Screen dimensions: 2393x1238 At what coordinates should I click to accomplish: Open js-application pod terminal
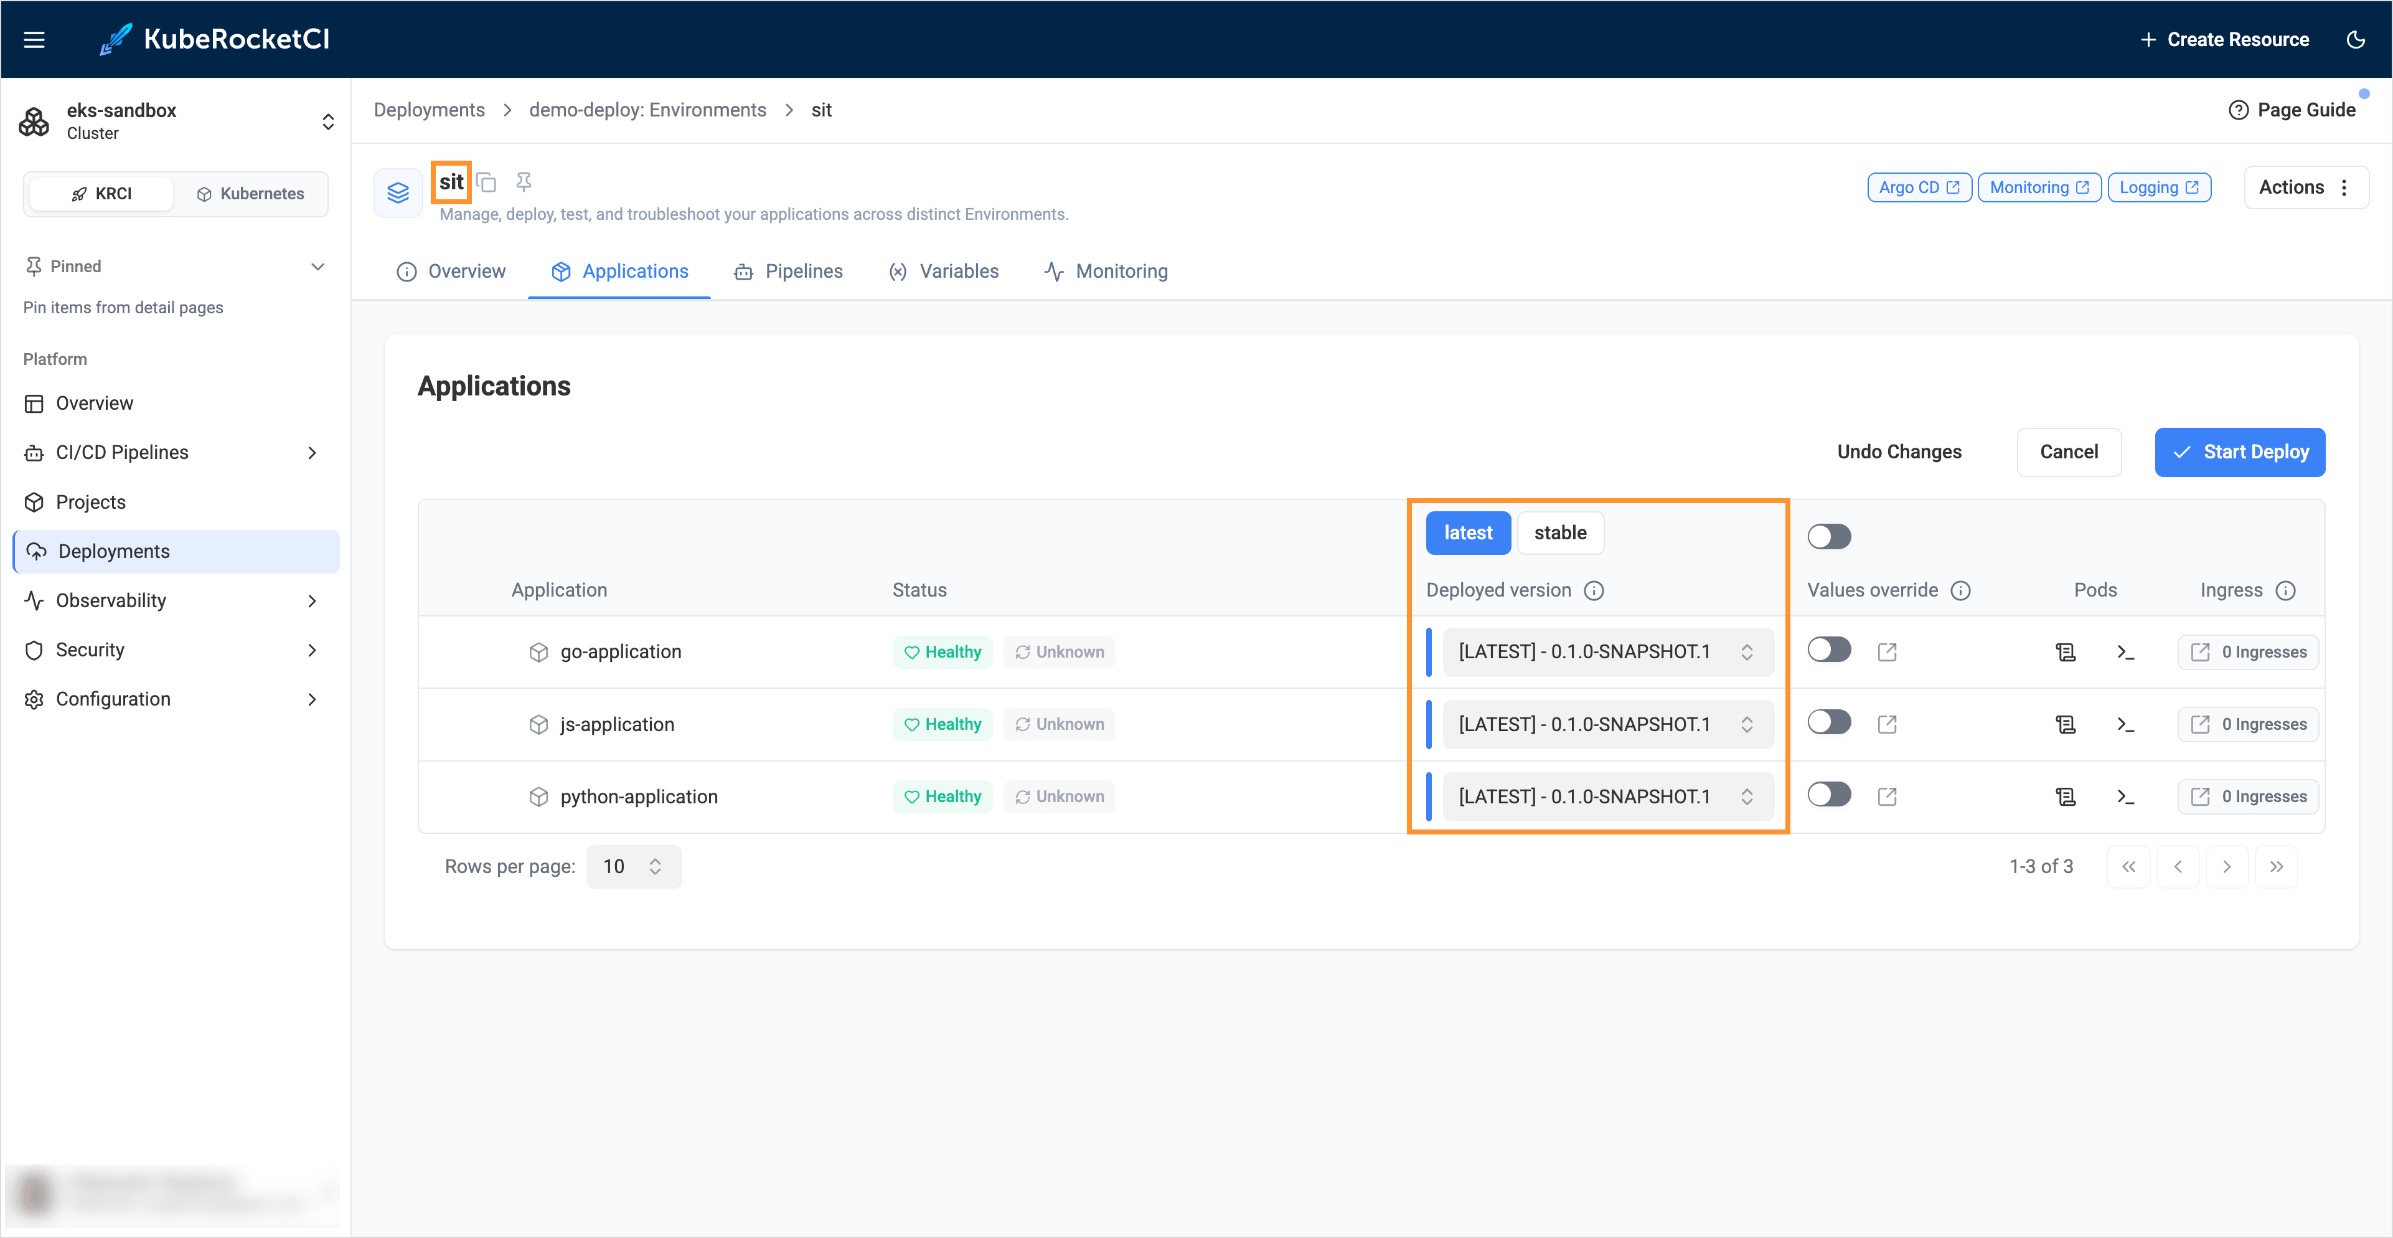pyautogui.click(x=2125, y=724)
